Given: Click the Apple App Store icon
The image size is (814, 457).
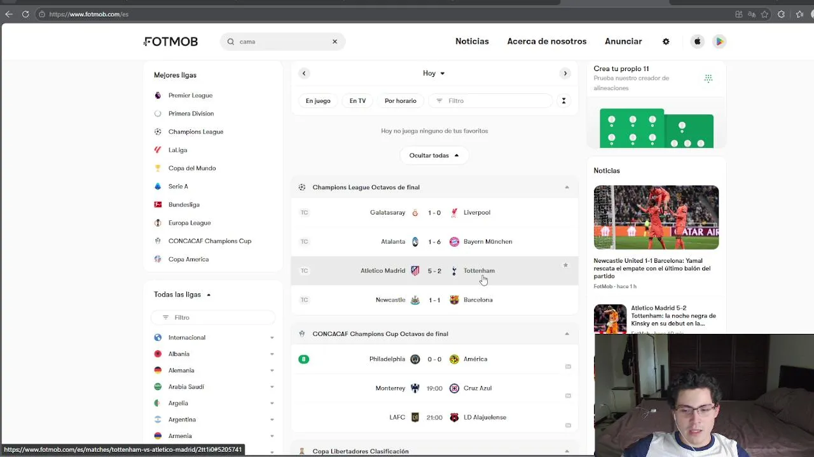Looking at the screenshot, I should 698,41.
